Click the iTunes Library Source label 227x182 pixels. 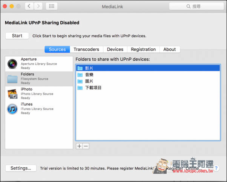point(37,109)
